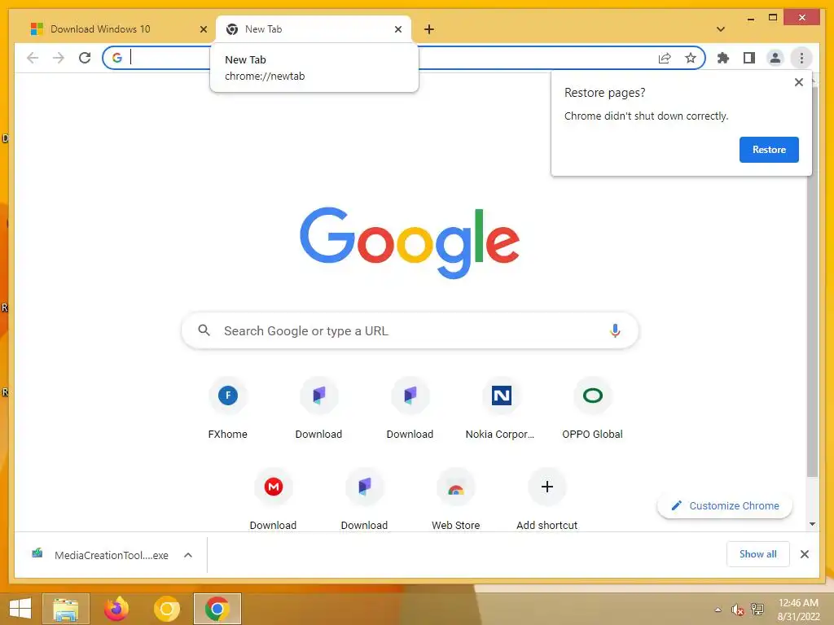The height and width of the screenshot is (625, 834).
Task: Open the red M Download shortcut
Action: pos(274,499)
